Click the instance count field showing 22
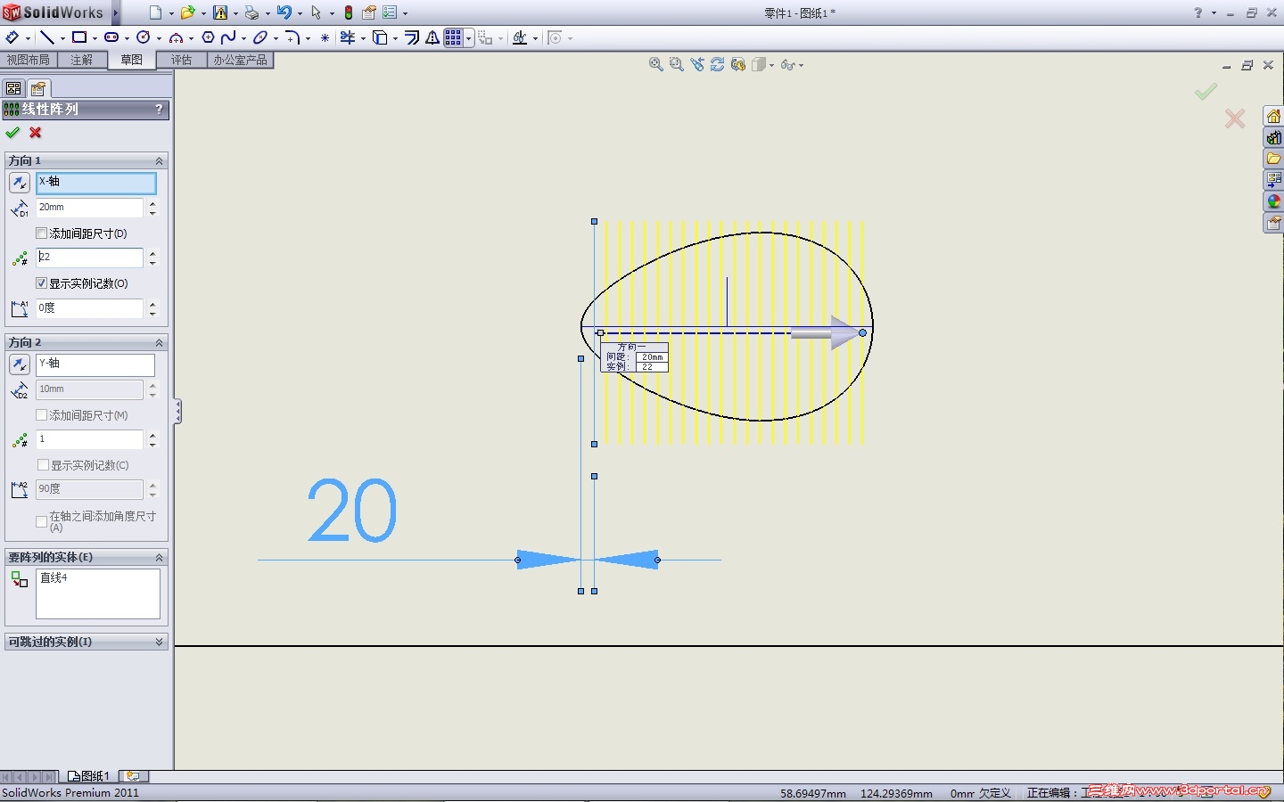1284x802 pixels. tap(89, 258)
